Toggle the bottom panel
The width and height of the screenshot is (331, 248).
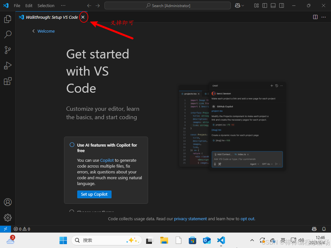[x=273, y=6]
